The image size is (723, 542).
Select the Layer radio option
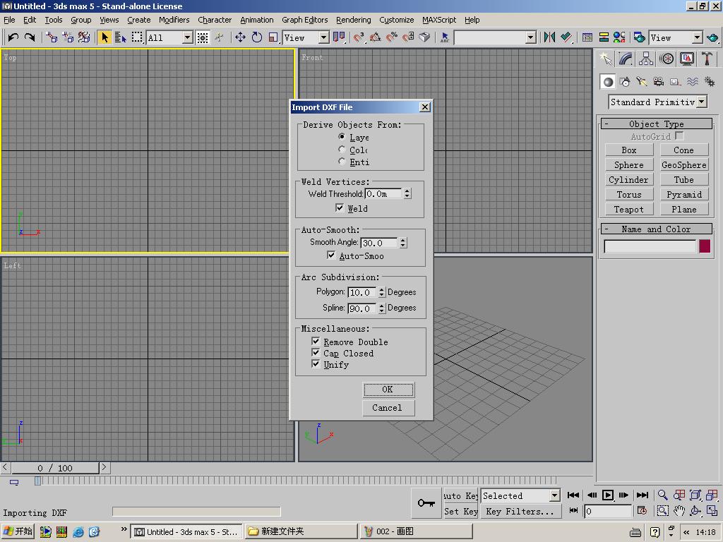click(342, 137)
